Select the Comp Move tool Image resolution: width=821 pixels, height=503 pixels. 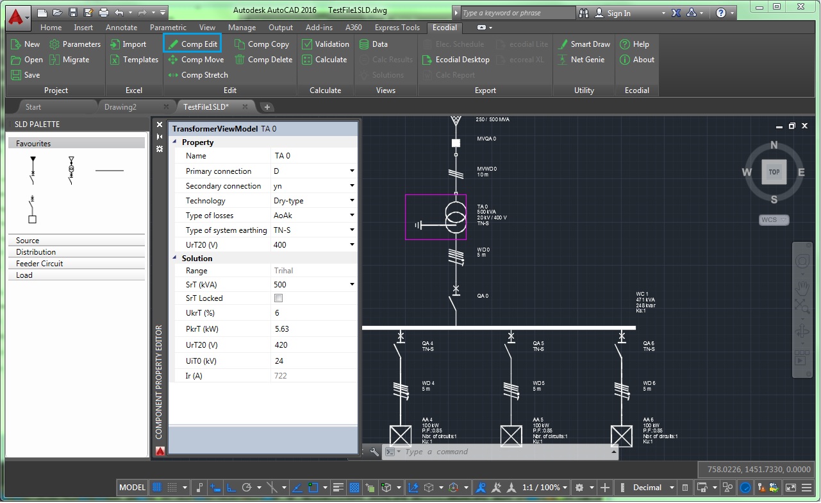point(195,60)
